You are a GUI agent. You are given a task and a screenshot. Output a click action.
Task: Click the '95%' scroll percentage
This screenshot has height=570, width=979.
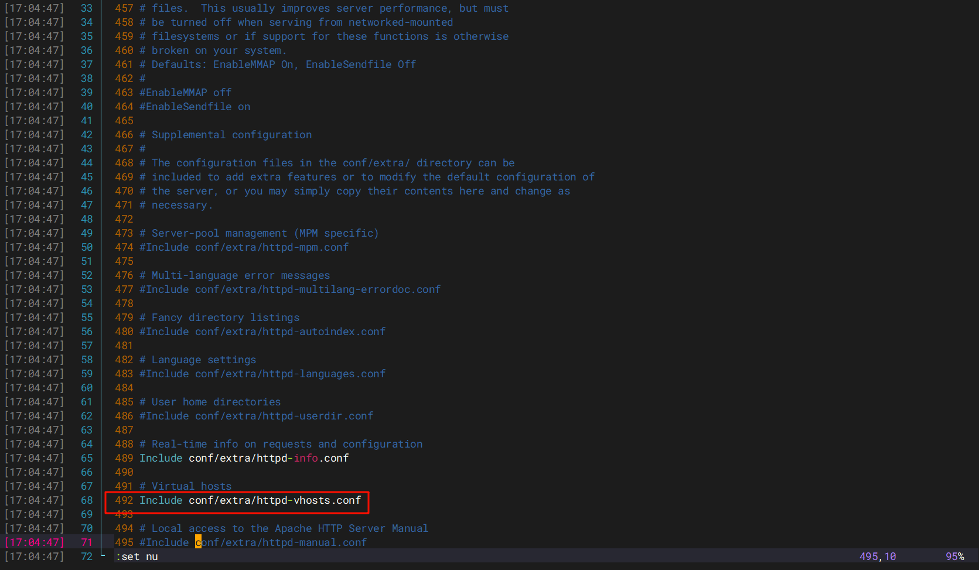[x=955, y=557]
